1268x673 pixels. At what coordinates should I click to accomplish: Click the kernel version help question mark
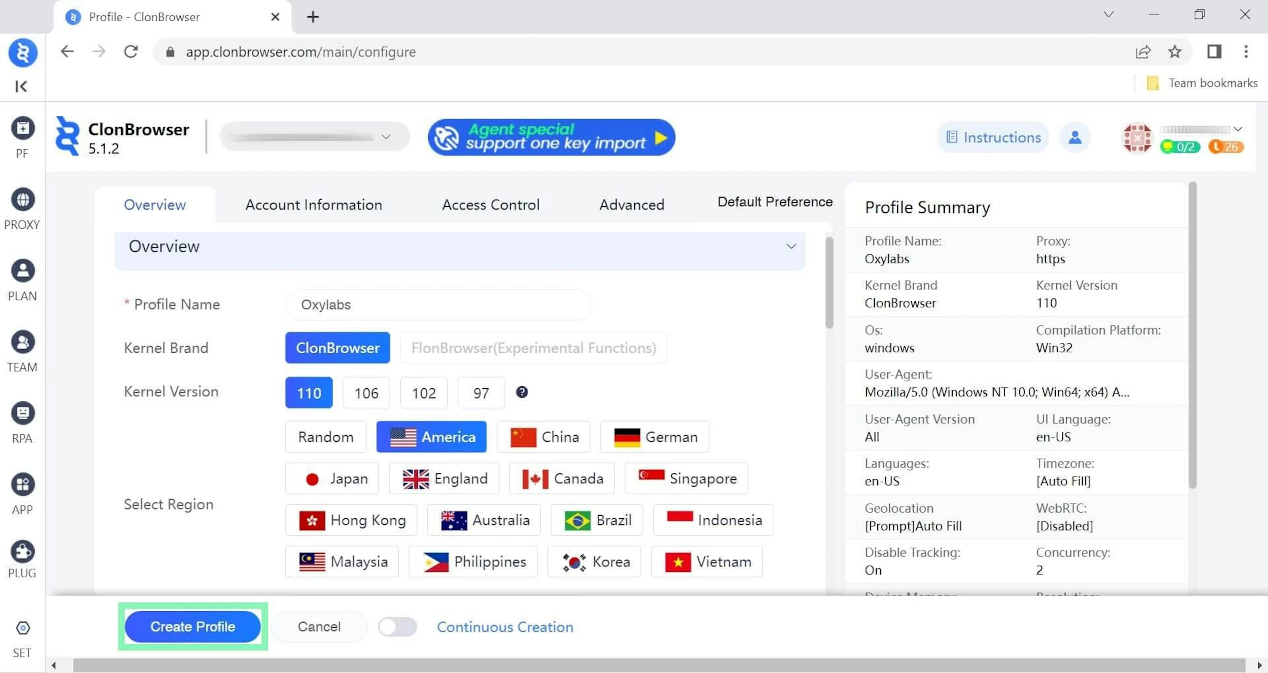522,392
